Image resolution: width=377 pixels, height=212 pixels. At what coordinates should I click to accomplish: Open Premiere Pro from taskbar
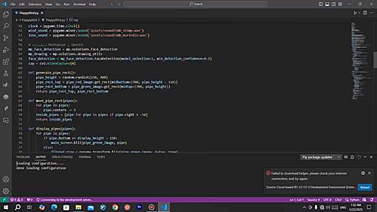(x=140, y=207)
